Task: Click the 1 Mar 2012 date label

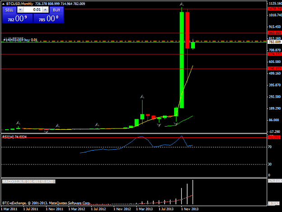Action: pos(77,209)
